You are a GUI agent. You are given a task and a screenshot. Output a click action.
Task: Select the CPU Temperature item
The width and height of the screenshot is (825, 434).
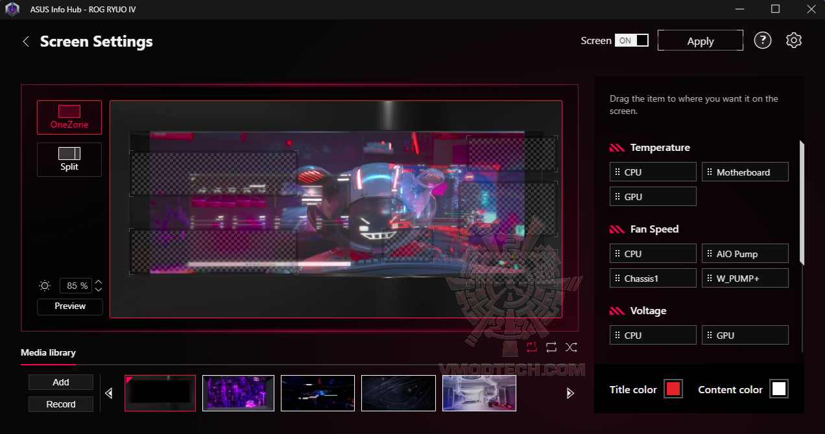(x=653, y=172)
